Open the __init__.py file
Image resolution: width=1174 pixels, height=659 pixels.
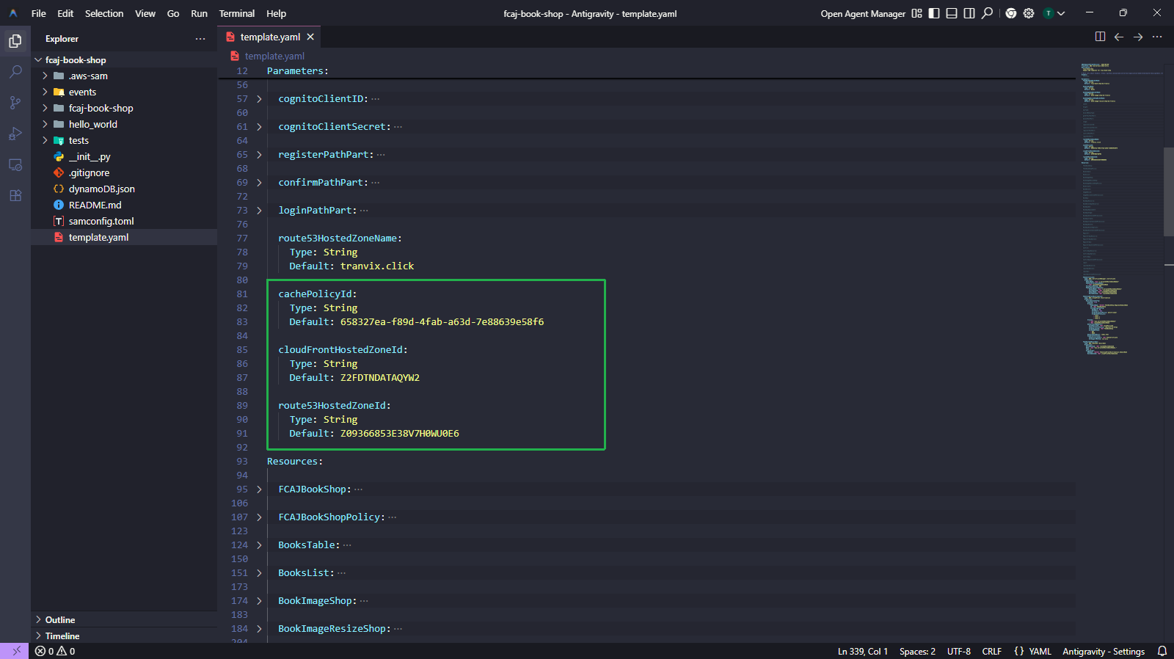90,157
